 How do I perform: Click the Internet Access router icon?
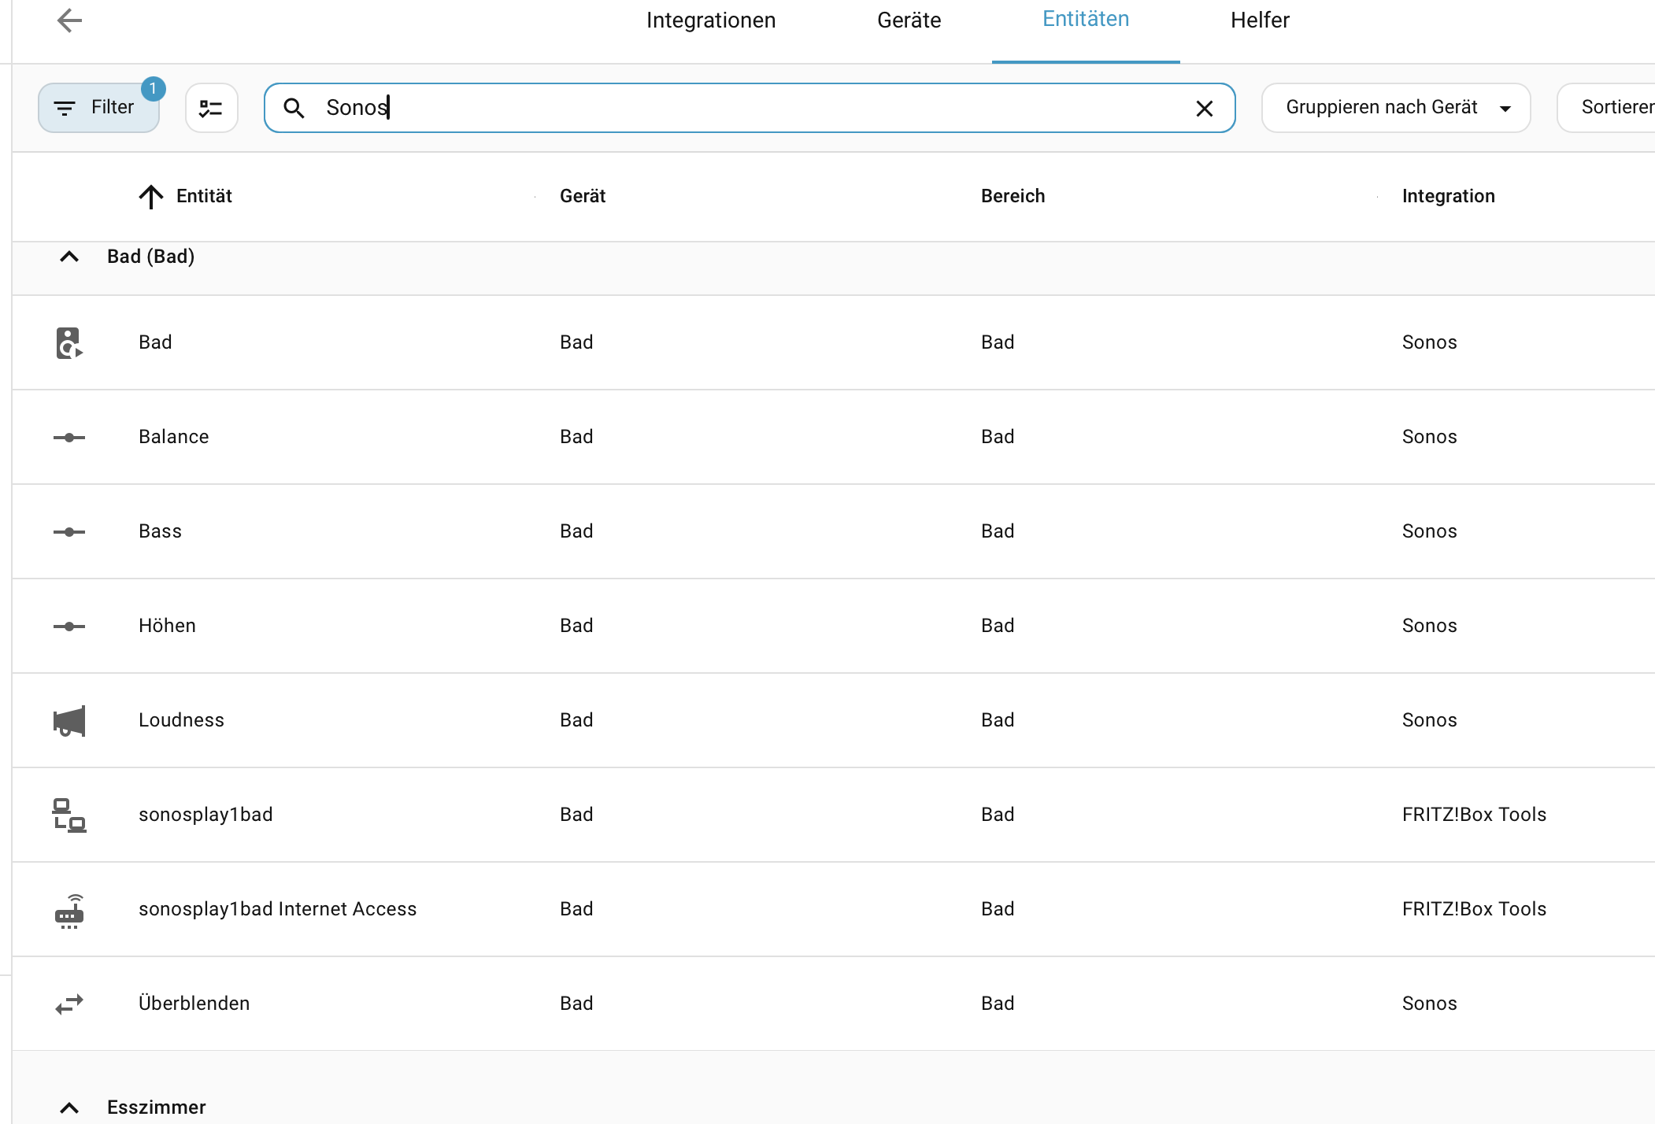(x=69, y=911)
